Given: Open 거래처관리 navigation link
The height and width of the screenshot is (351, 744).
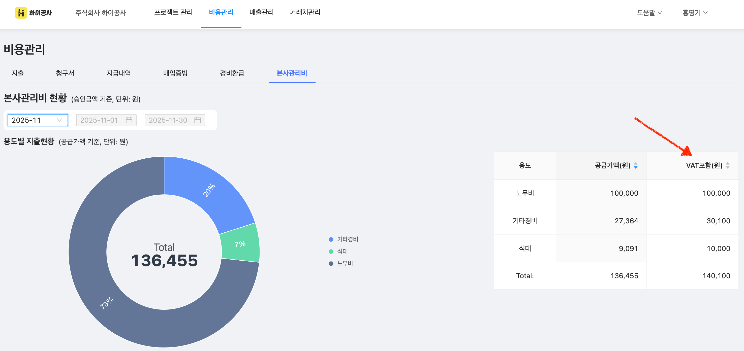Looking at the screenshot, I should click(305, 12).
